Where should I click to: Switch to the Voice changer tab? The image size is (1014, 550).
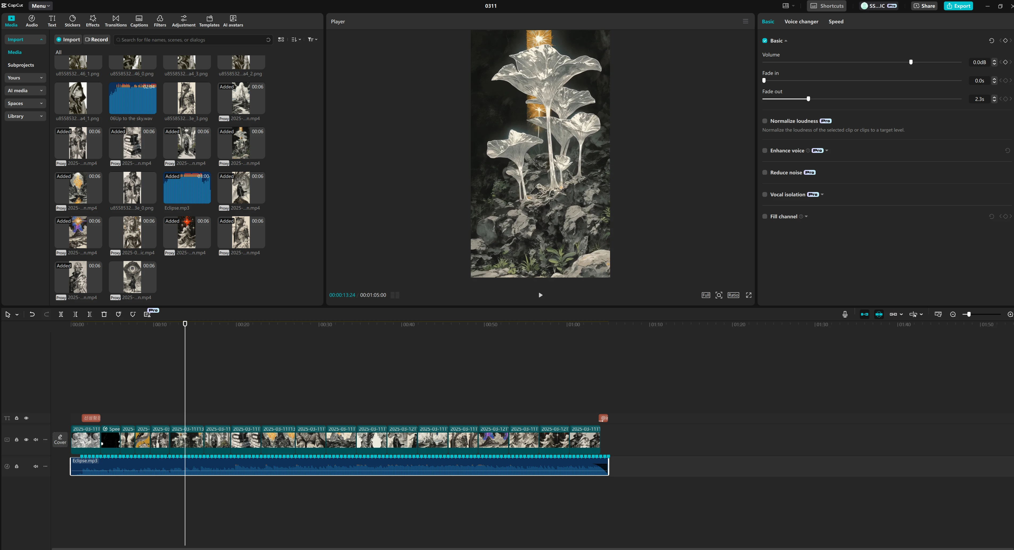[801, 22]
